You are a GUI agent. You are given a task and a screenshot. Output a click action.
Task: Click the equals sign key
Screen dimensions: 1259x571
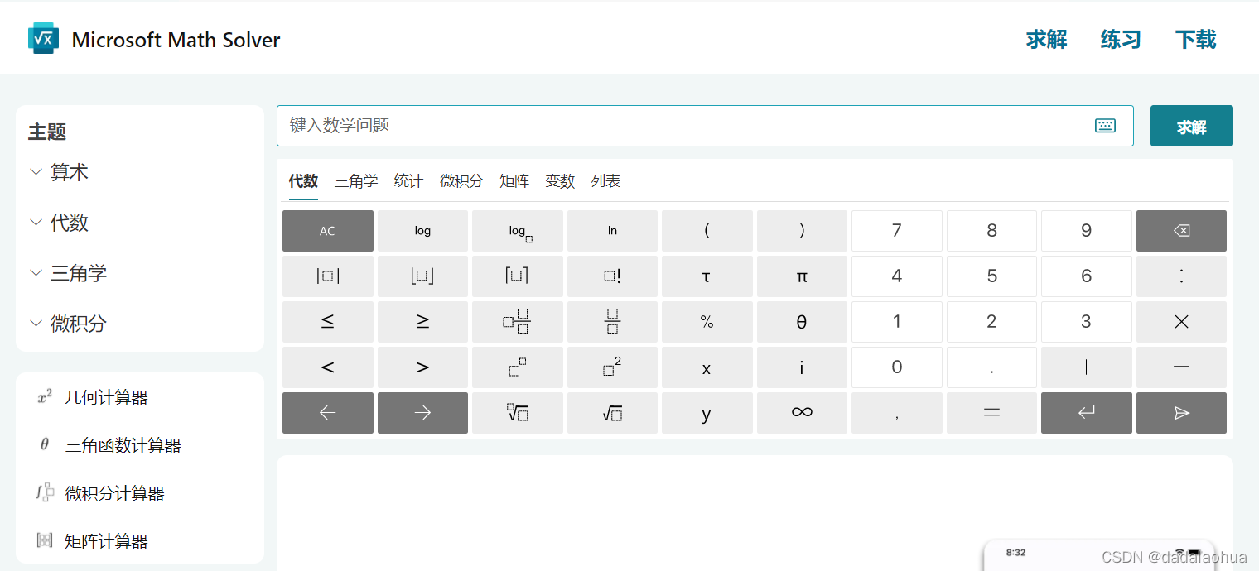point(991,413)
